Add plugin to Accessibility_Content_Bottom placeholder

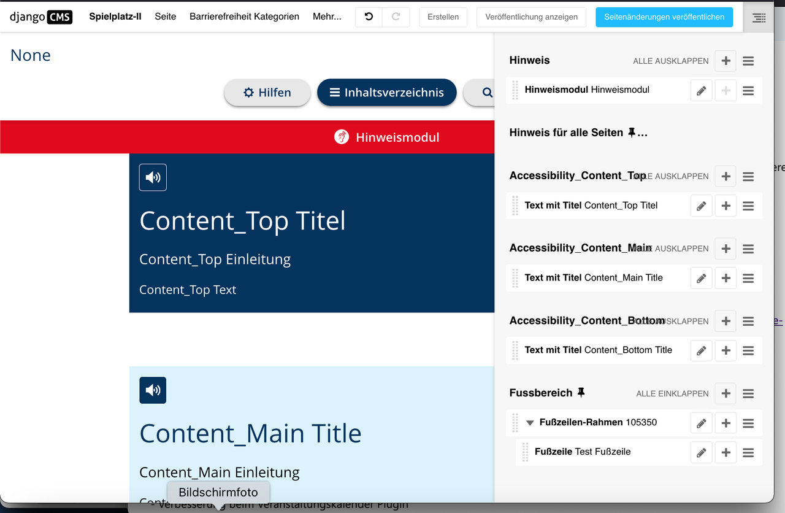tap(726, 321)
